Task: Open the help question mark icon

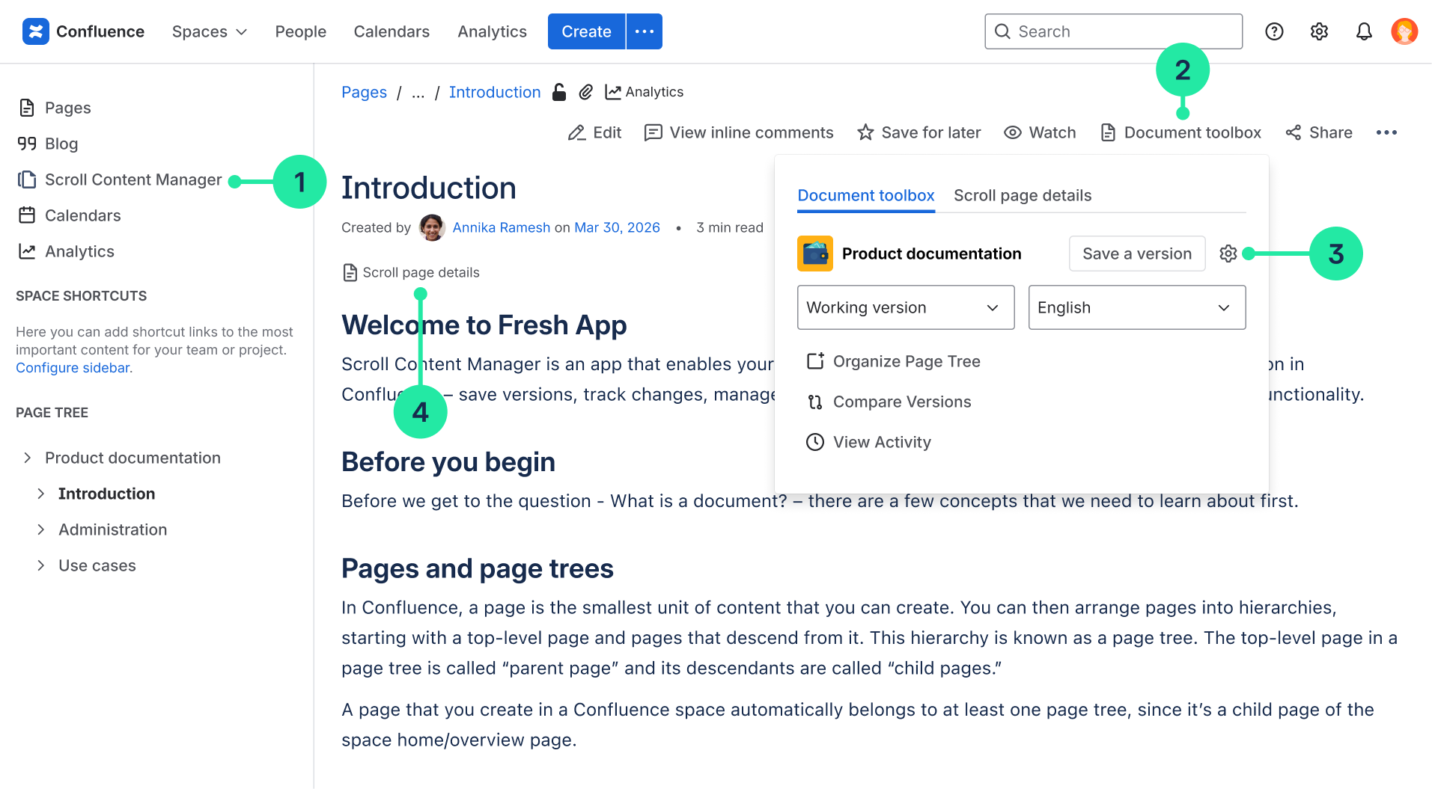Action: tap(1274, 31)
